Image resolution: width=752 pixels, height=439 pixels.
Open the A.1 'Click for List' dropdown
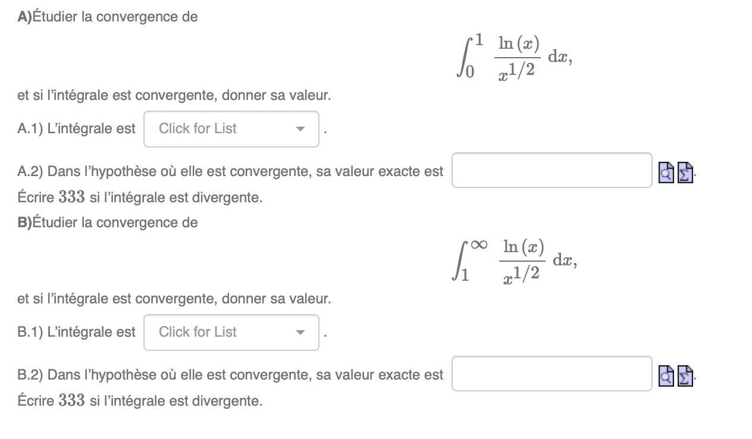click(231, 129)
